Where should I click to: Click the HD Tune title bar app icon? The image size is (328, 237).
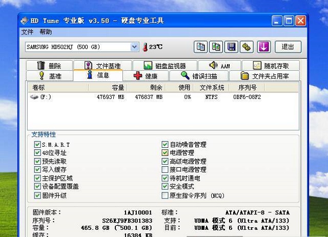click(x=25, y=21)
